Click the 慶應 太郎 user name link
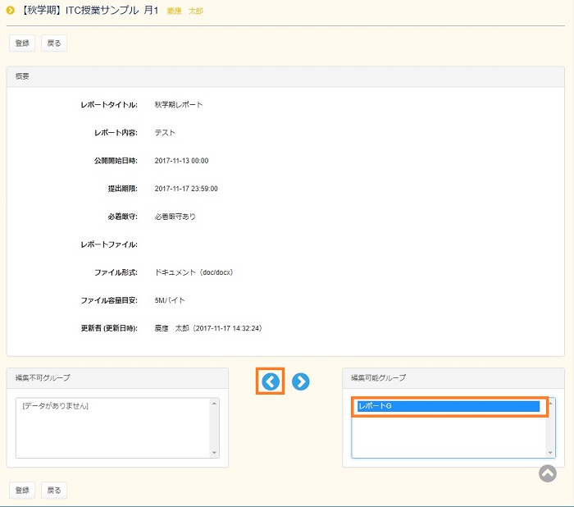The height and width of the screenshot is (507, 574). 184,11
